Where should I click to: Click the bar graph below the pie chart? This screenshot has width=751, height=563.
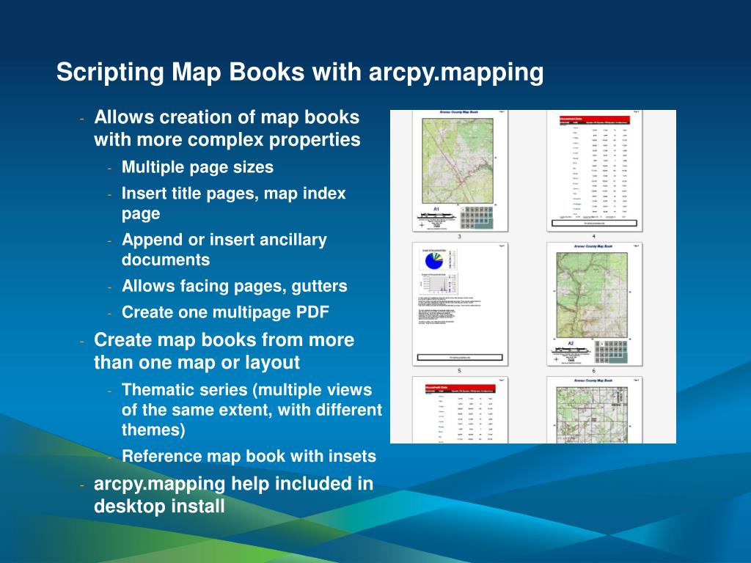pyautogui.click(x=439, y=284)
